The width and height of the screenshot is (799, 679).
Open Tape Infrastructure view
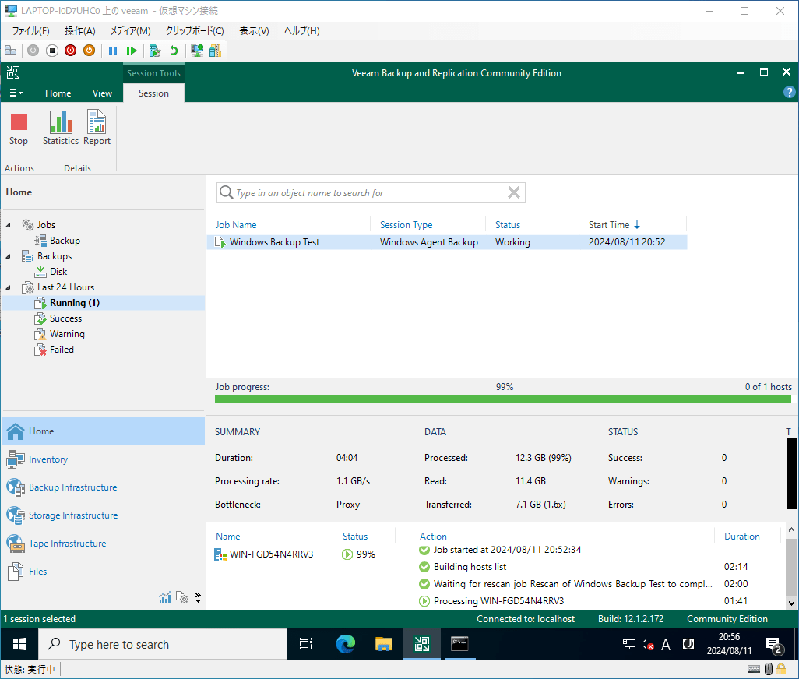pyautogui.click(x=103, y=544)
